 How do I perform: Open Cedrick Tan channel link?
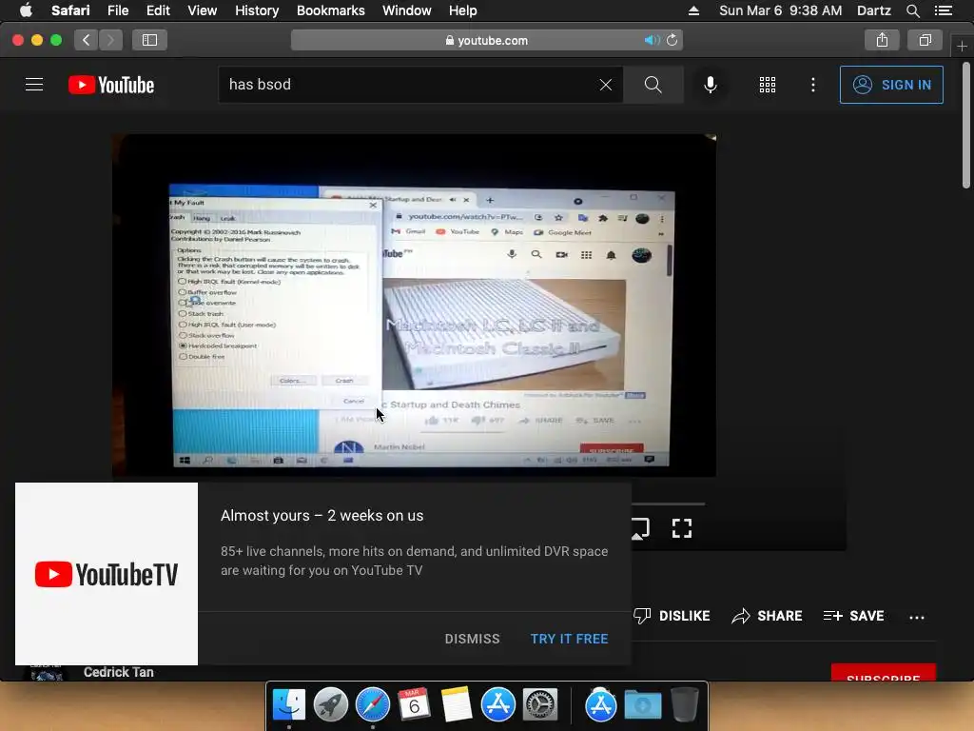point(118,672)
